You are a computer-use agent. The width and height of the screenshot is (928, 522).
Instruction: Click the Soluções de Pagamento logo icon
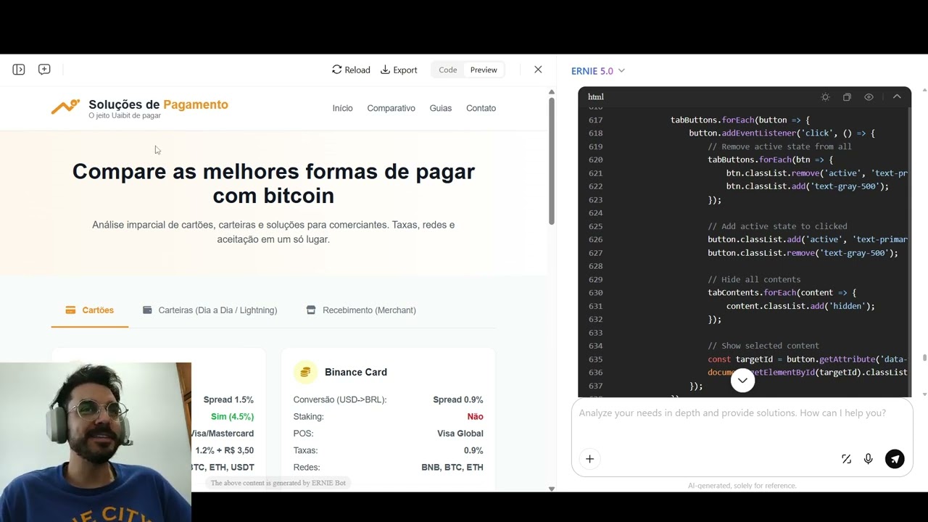65,107
